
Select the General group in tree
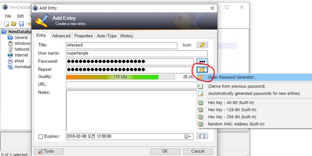[21, 37]
